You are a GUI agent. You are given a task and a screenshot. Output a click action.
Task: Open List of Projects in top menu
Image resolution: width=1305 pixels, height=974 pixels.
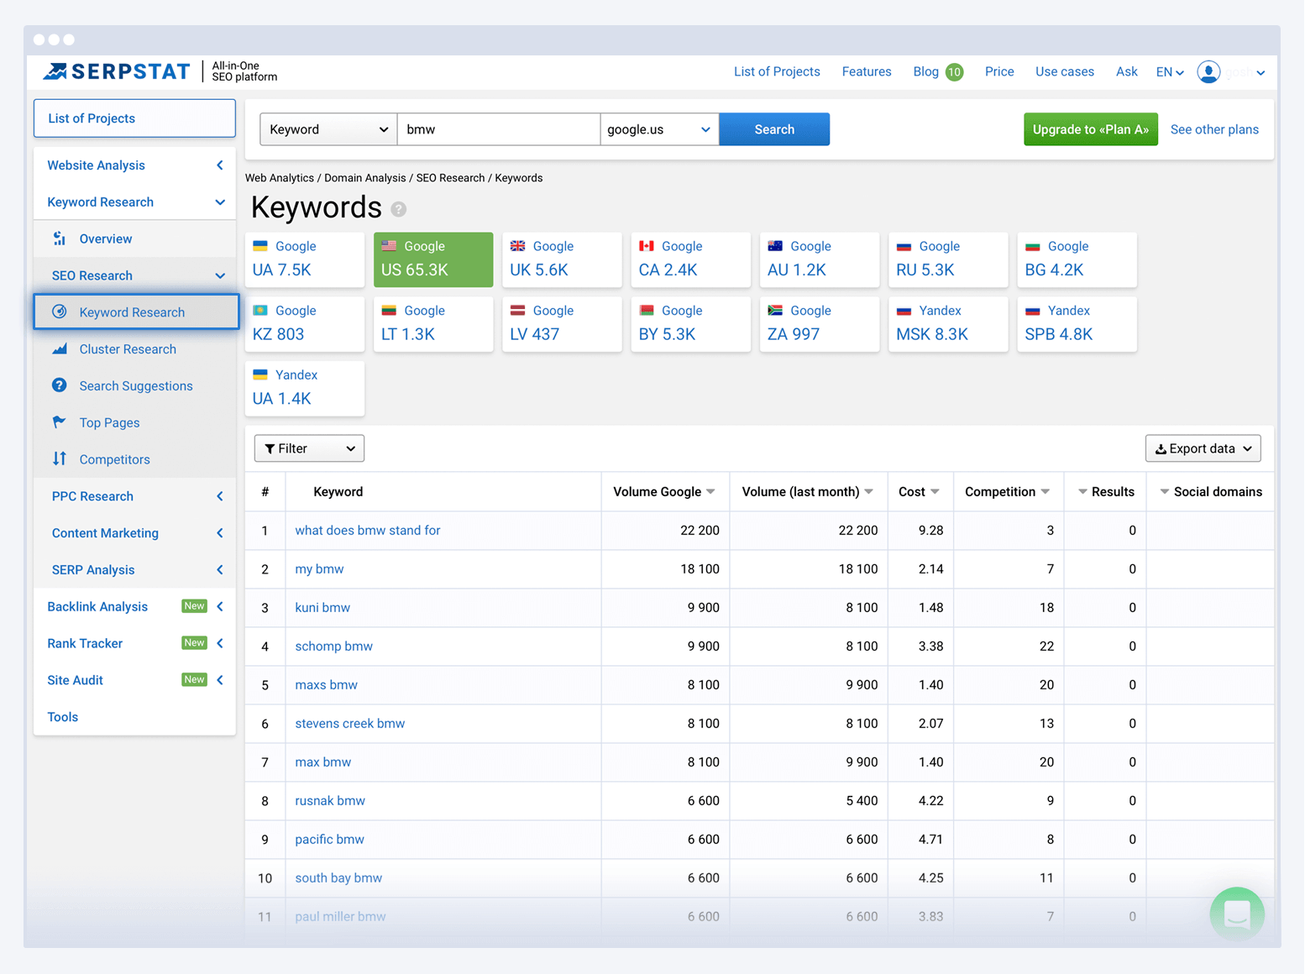pyautogui.click(x=777, y=71)
